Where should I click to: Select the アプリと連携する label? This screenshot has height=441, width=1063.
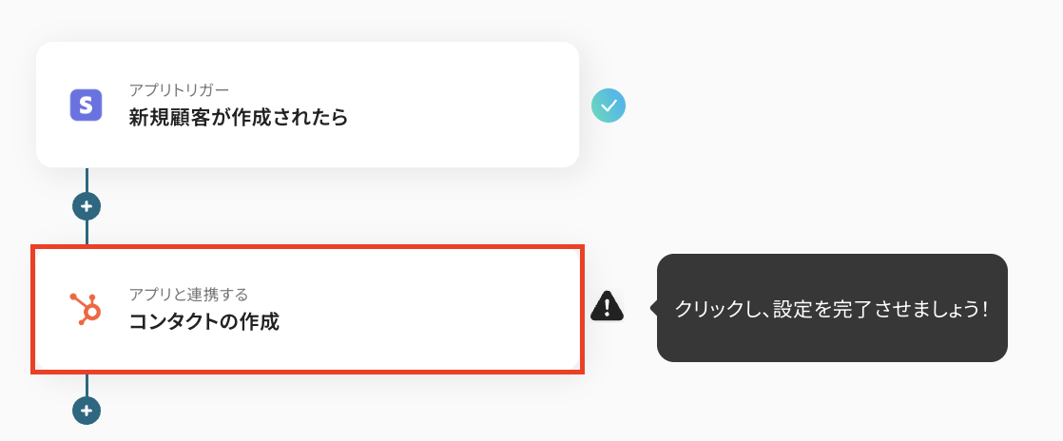(x=188, y=294)
